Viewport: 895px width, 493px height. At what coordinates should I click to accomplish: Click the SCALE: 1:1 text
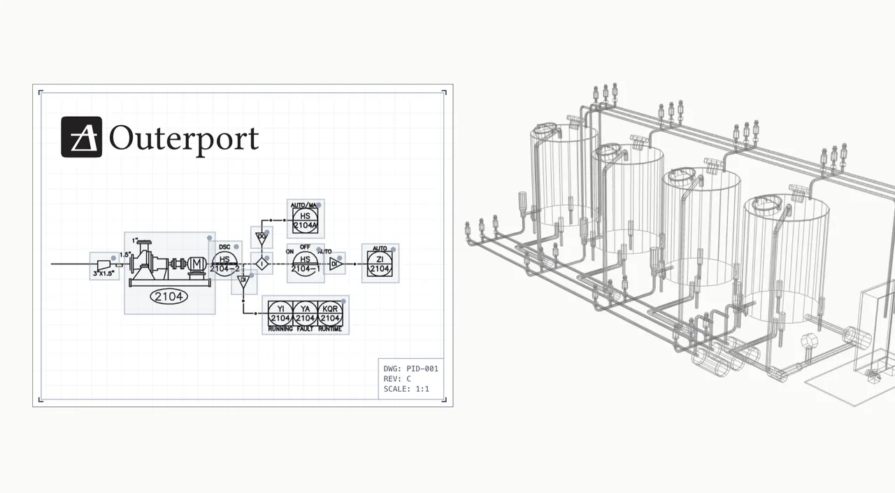pos(406,389)
